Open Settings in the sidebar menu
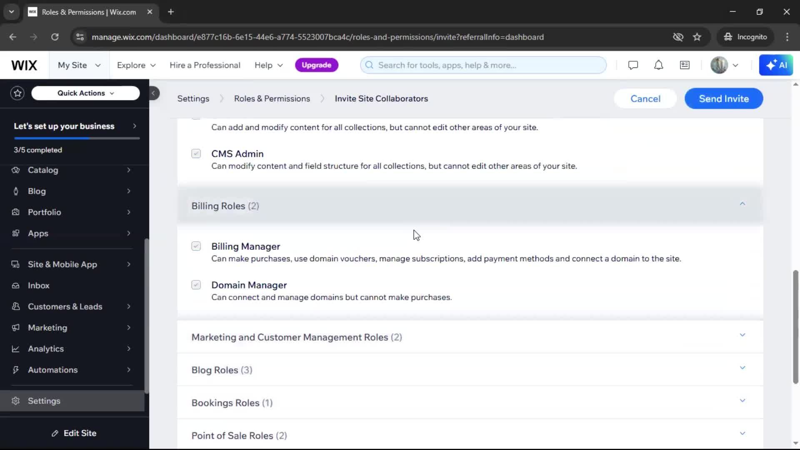 [72, 401]
